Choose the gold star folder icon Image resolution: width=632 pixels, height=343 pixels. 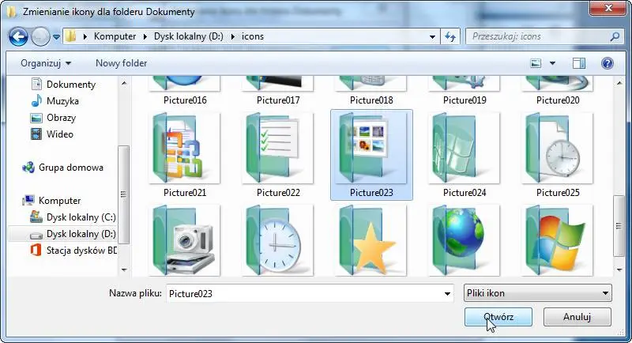(x=371, y=240)
